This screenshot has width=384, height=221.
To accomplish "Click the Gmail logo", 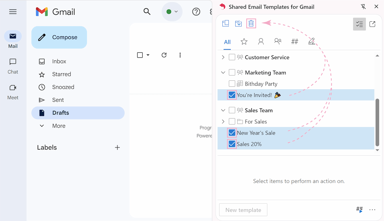I will point(55,12).
